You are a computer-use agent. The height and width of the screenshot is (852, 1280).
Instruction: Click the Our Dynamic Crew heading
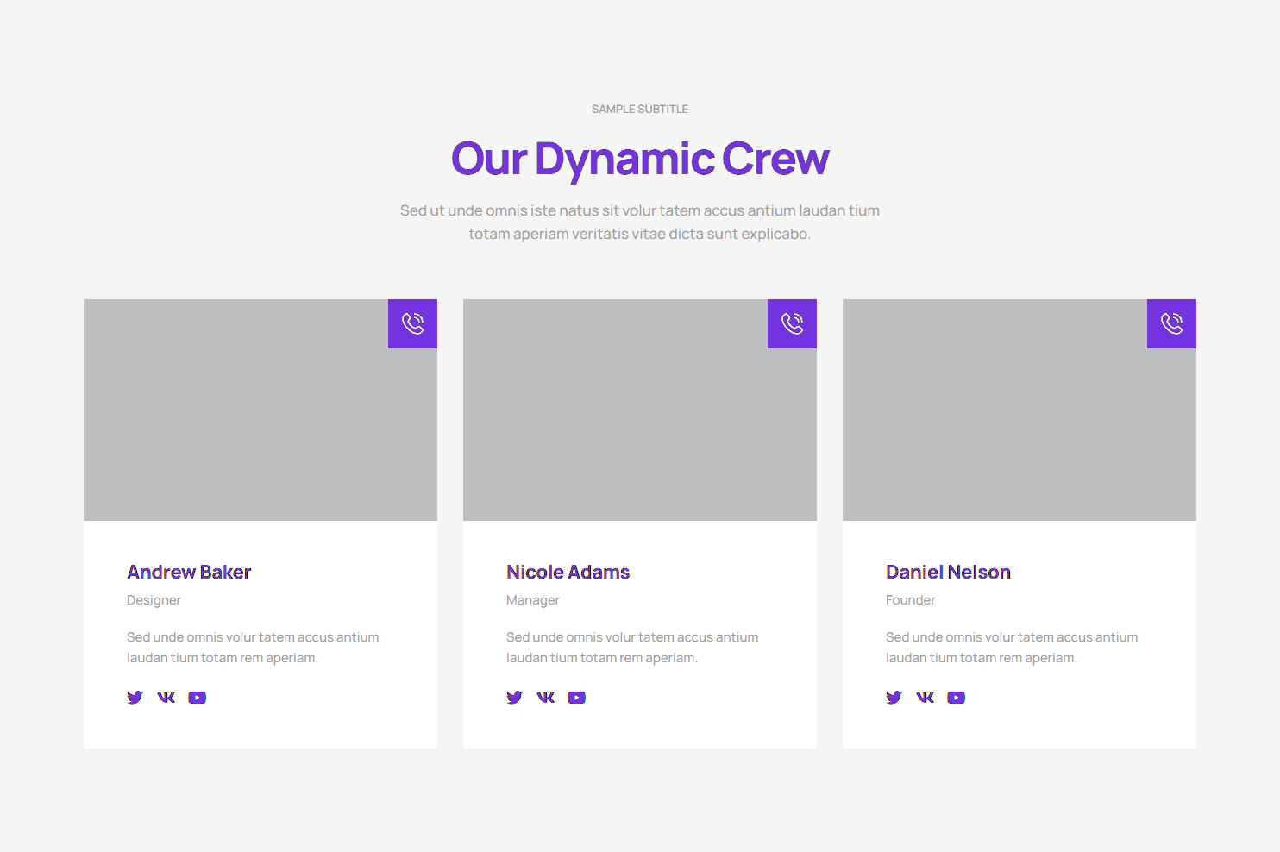(640, 160)
